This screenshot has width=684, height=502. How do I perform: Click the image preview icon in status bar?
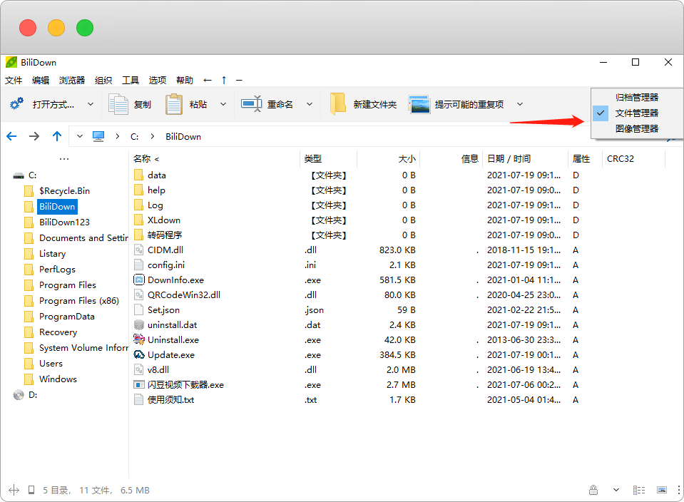[662, 490]
